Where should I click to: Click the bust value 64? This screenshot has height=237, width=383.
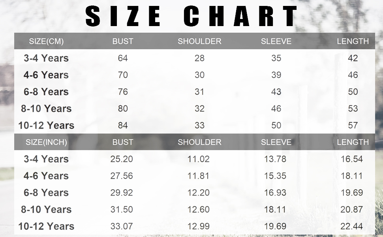click(123, 58)
